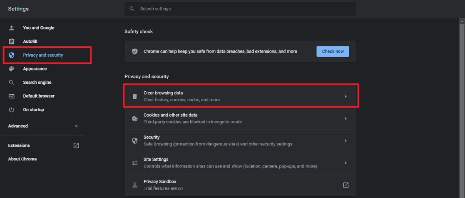
Task: Click Clear browsing data title
Action: pyautogui.click(x=163, y=93)
